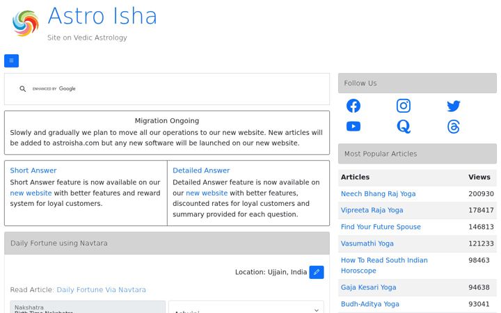Open the Facebook page icon
Viewport: 501px width, 313px height.
[x=353, y=106]
